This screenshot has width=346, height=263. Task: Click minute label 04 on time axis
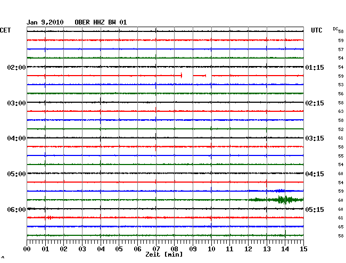click(x=101, y=249)
